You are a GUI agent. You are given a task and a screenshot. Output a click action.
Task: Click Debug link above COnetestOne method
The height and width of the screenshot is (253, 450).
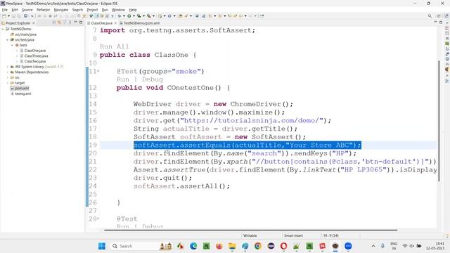(153, 79)
